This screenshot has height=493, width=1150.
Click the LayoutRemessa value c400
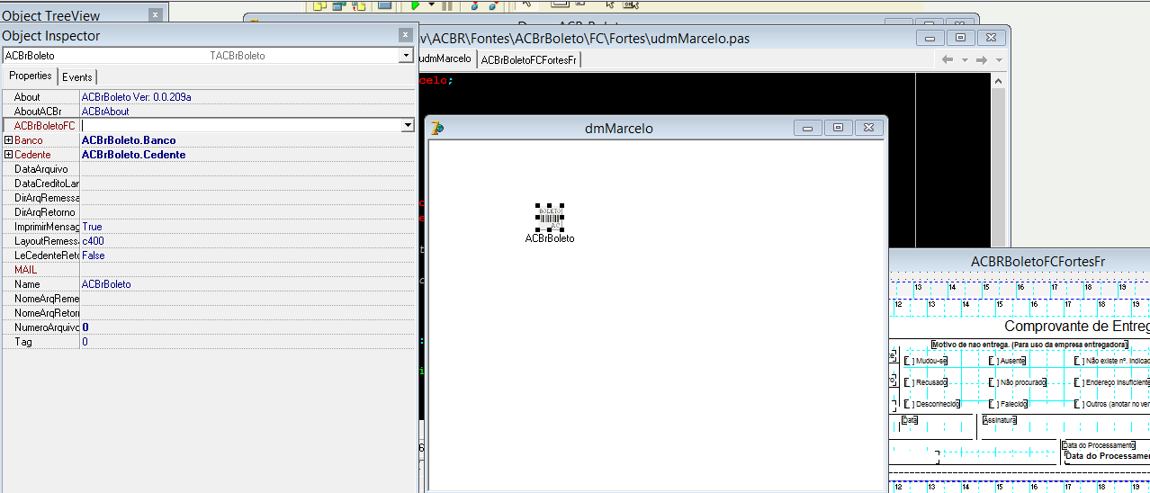(93, 241)
